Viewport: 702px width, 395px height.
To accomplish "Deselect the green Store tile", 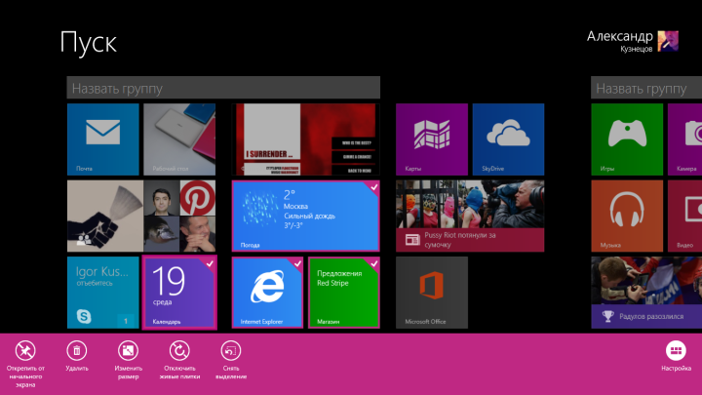I will coord(343,292).
